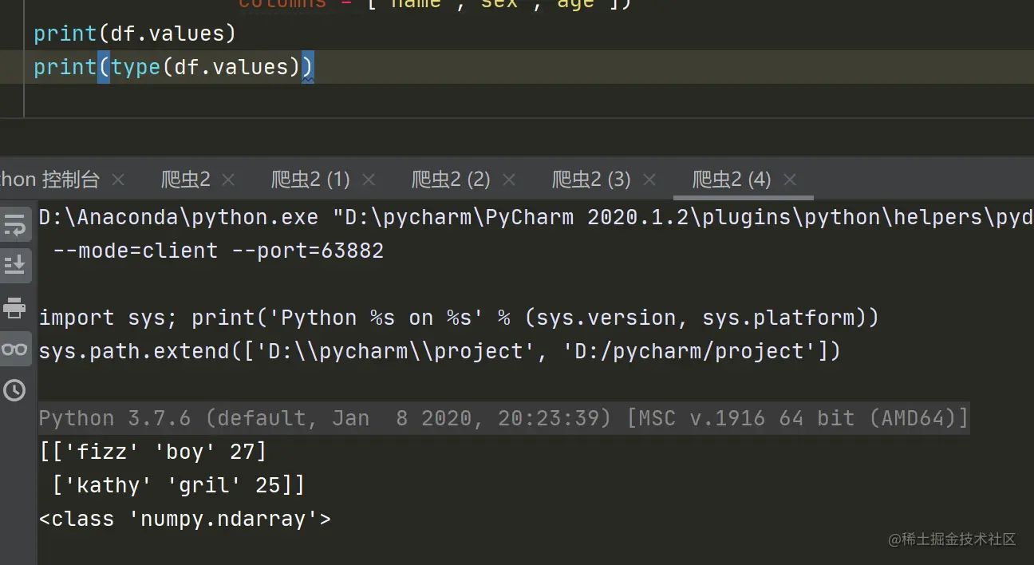Click scroll-to-end icon in console sidebar

click(x=14, y=265)
